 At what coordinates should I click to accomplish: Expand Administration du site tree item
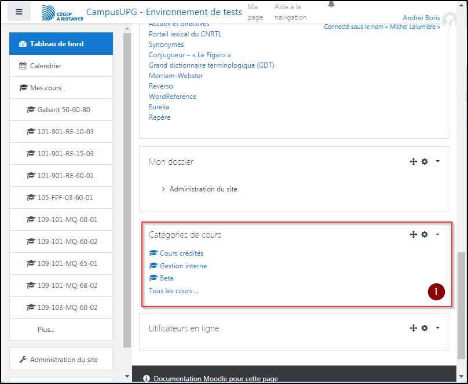pos(163,189)
